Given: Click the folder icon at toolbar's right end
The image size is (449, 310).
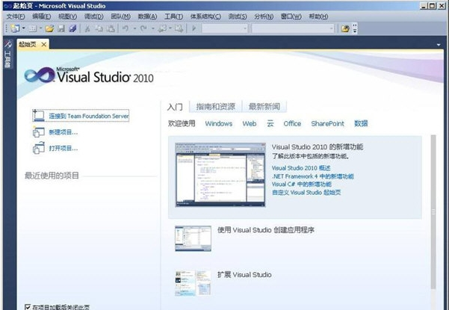Looking at the screenshot, I should coord(345,28).
